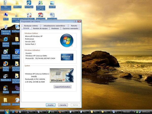The image size is (152, 114).
Task: Open the edd 085 image file
Action: 52,4
